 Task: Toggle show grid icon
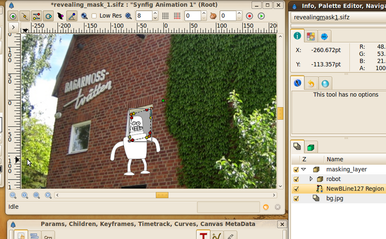coord(165,16)
